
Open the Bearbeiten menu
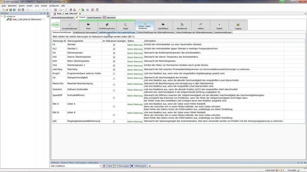pyautogui.click(x=12, y=6)
